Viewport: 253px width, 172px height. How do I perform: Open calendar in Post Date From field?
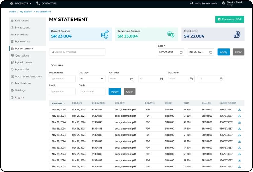coord(132,79)
